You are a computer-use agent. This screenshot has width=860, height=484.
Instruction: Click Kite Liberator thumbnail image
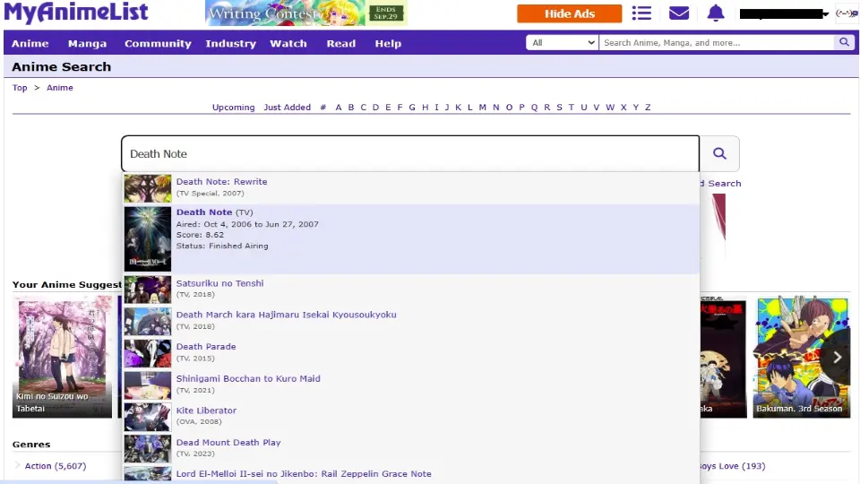coord(148,417)
